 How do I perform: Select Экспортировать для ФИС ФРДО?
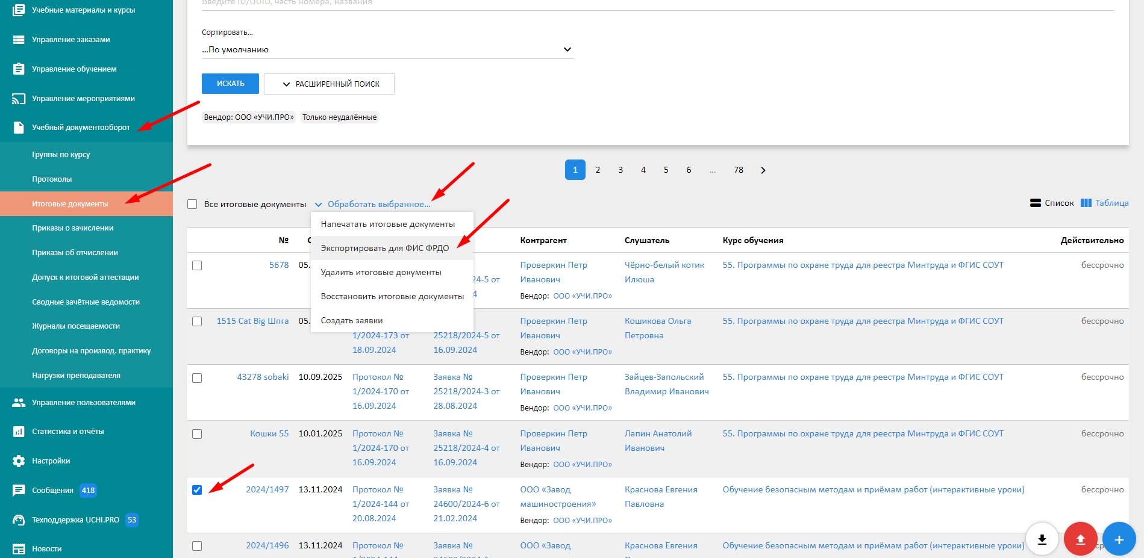[392, 248]
